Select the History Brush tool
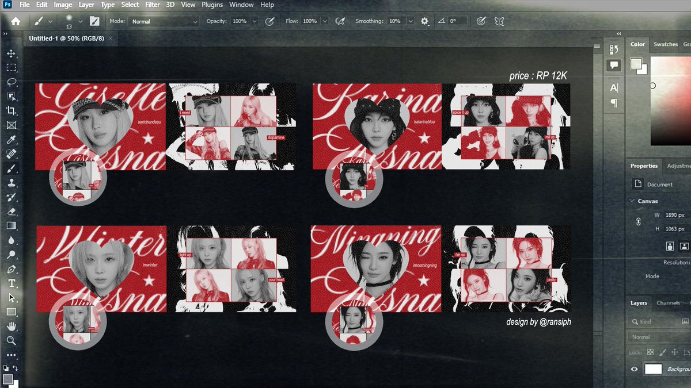This screenshot has height=388, width=691. [x=11, y=197]
